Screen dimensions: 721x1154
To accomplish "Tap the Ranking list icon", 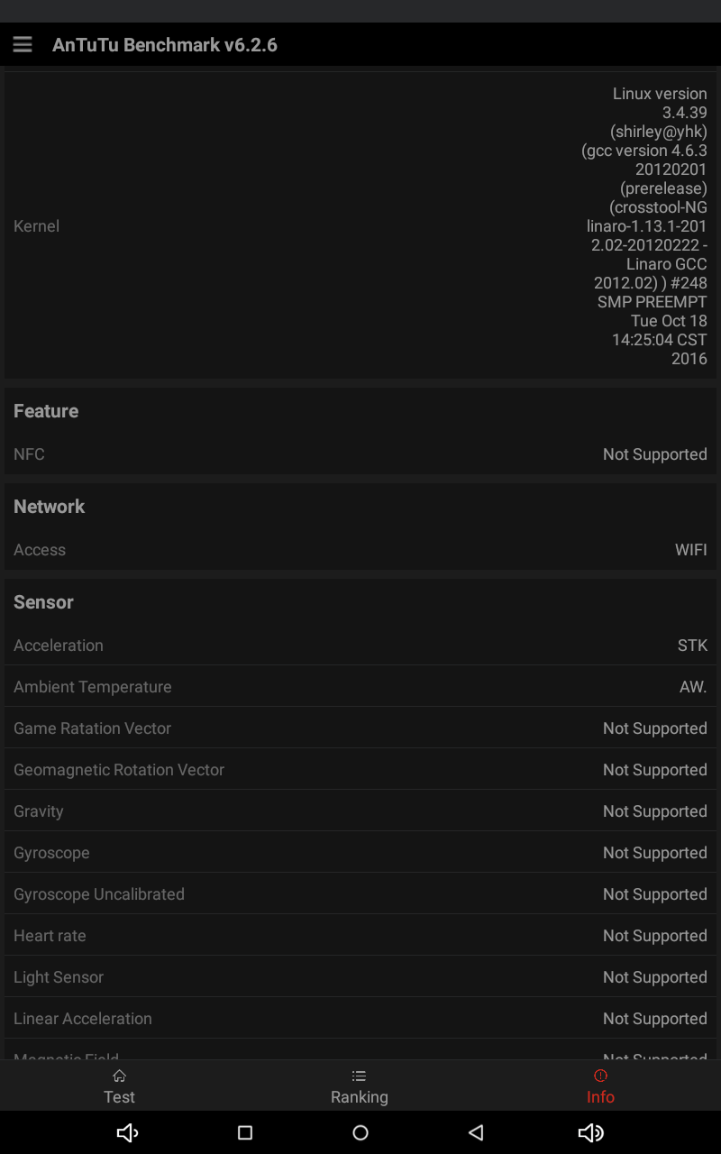I will [359, 1076].
